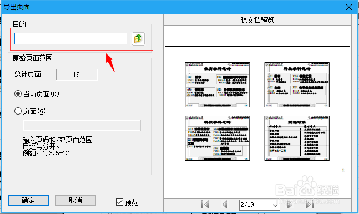Screen dimensions: 359x214
Task: Close the 导出页面 dialog
Action: (x=349, y=7)
